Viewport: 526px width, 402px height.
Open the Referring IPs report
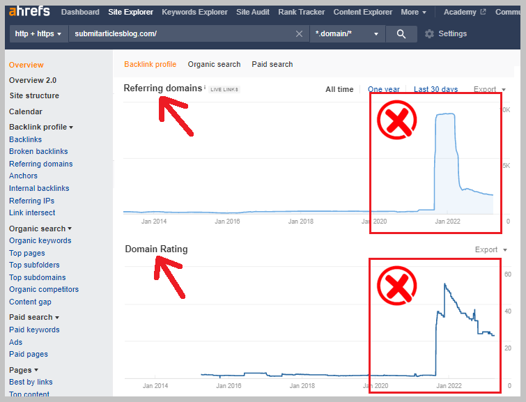(x=31, y=201)
